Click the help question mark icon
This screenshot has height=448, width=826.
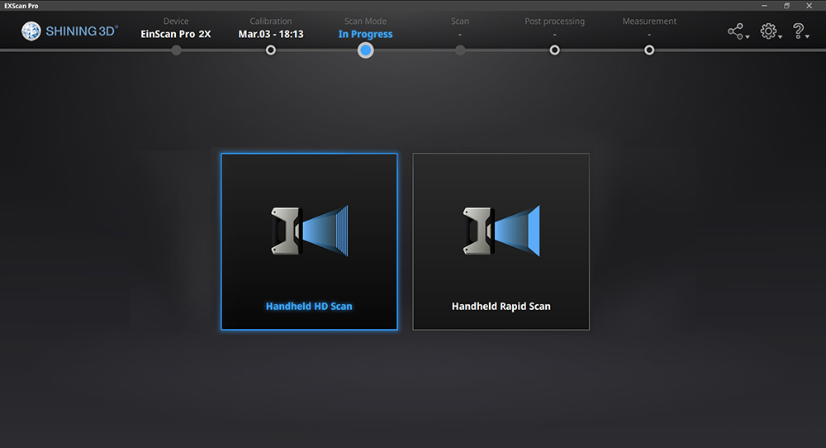coord(798,31)
